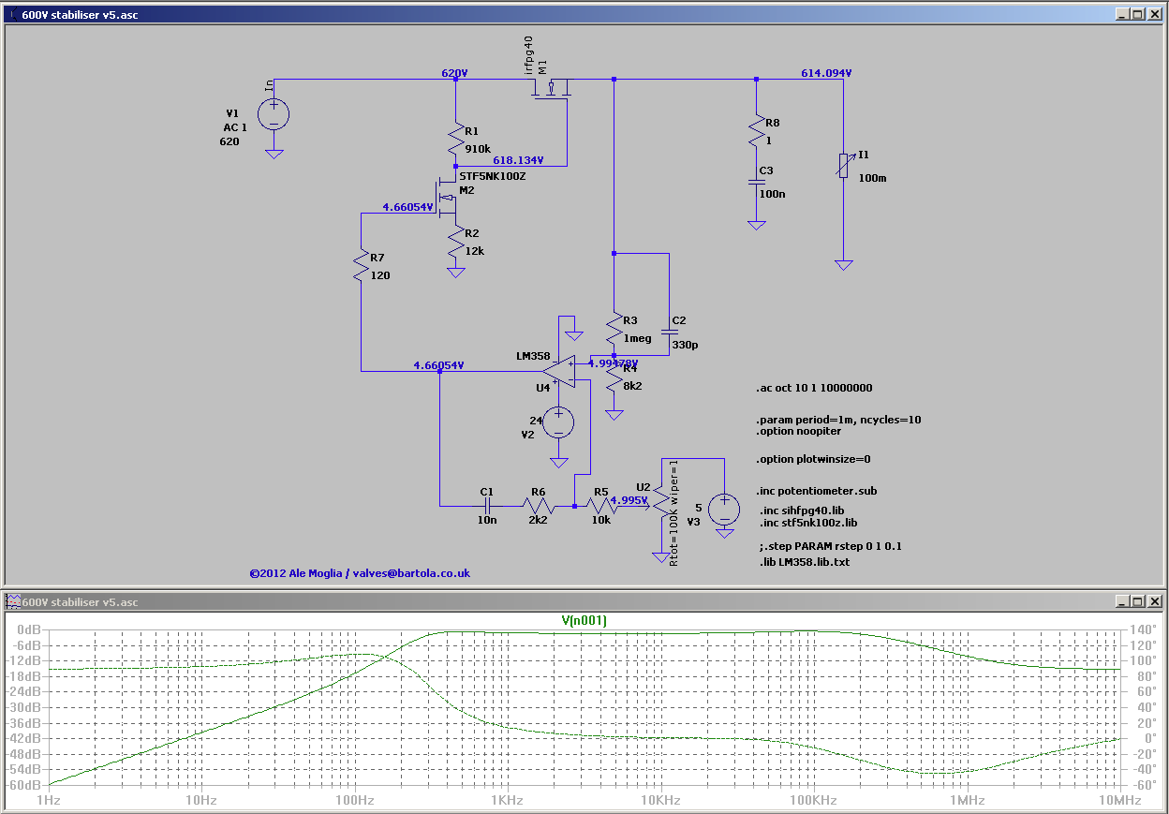Screen dimensions: 1169x814
Task: Click the AC 1 value of V1
Action: 235,127
